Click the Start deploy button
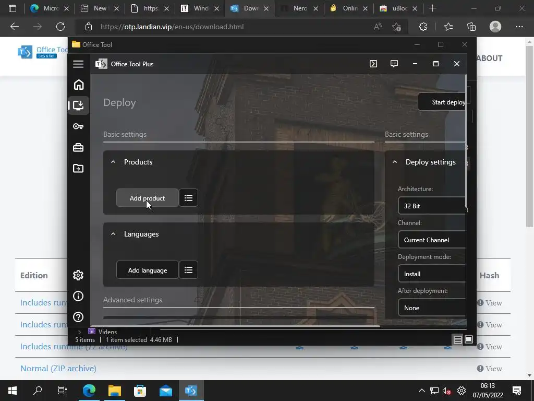The image size is (534, 401). point(442,102)
